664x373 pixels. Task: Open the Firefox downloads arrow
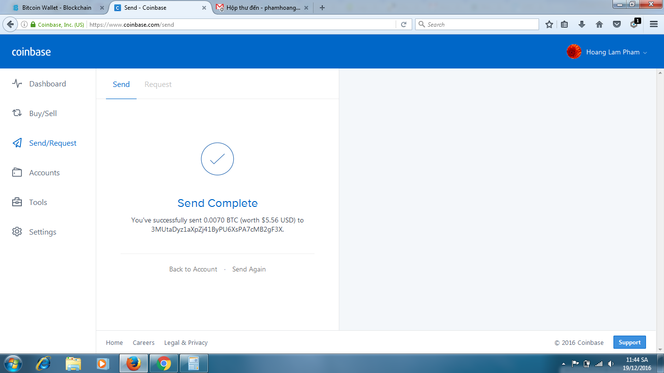(582, 24)
